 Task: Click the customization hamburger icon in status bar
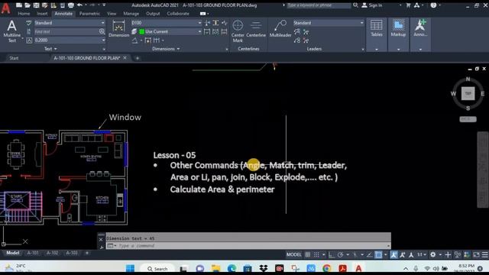pyautogui.click(x=485, y=254)
